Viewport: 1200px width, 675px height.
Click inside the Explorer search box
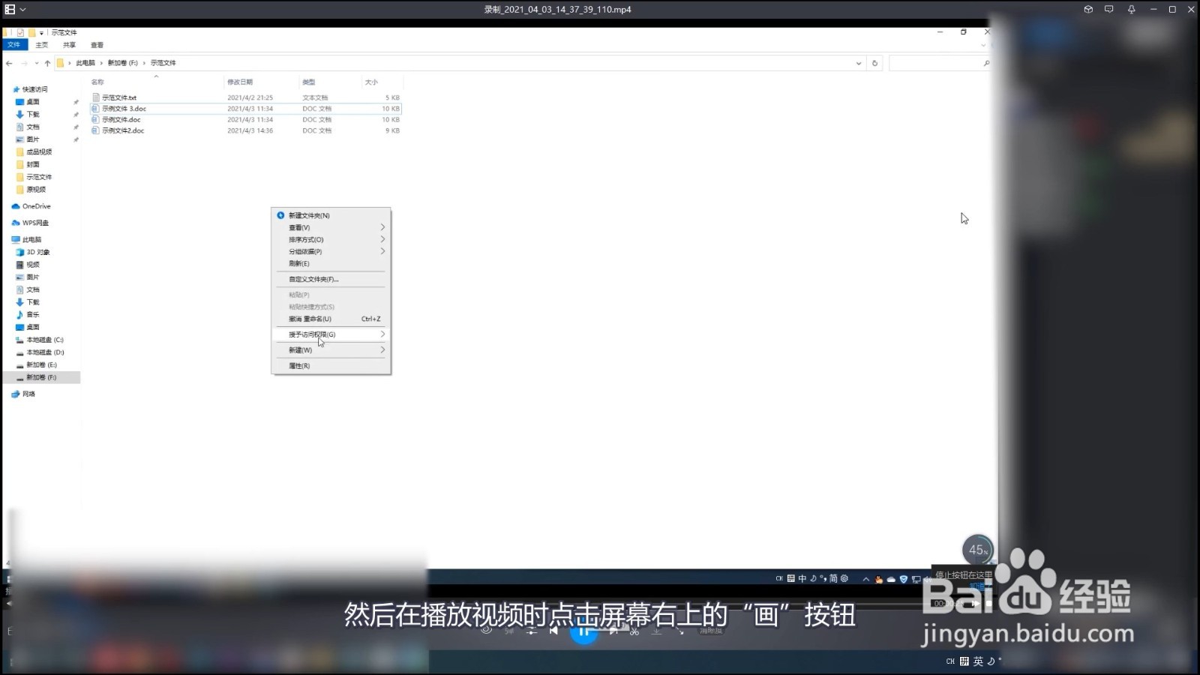939,63
